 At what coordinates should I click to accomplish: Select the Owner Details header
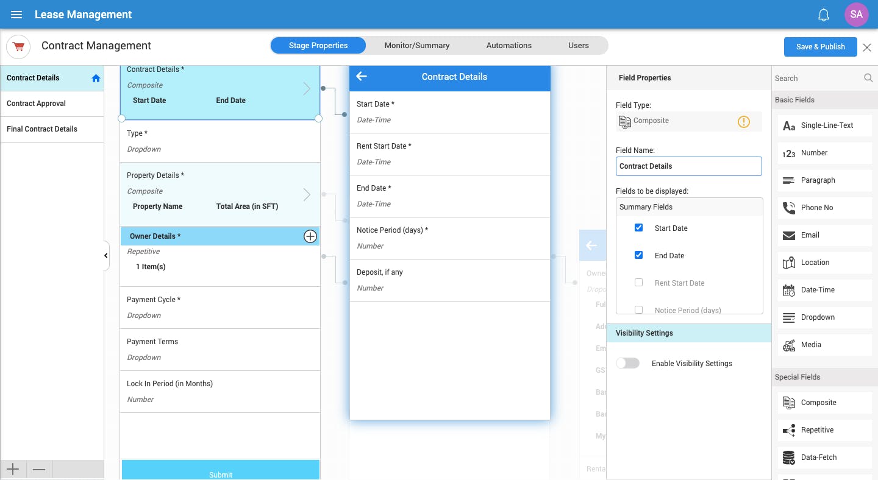(x=220, y=236)
